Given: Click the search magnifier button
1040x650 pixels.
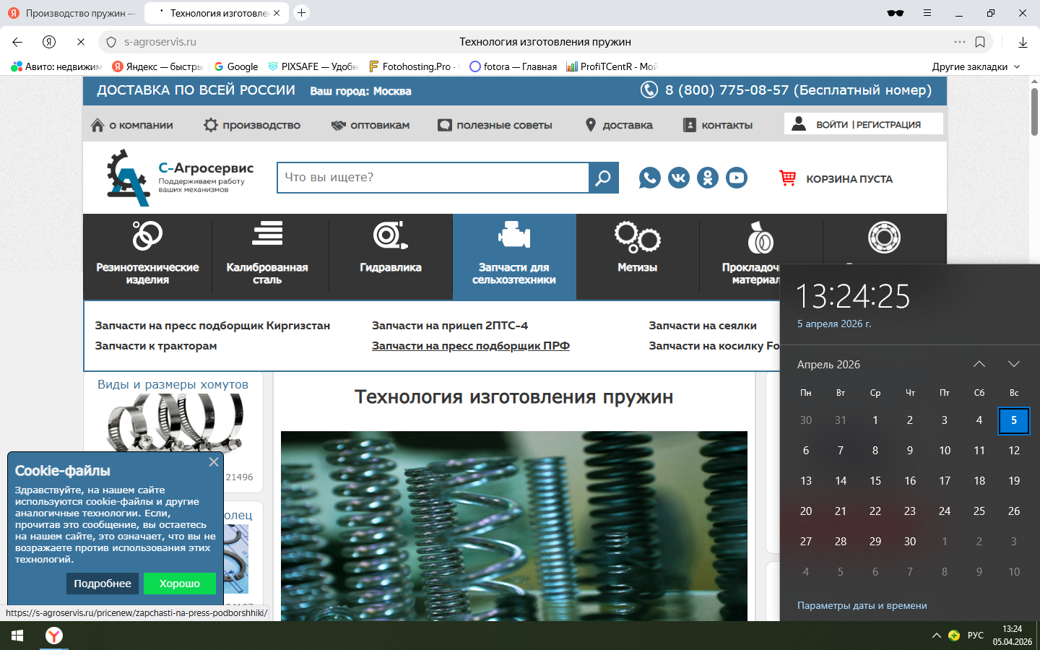Looking at the screenshot, I should coord(603,178).
